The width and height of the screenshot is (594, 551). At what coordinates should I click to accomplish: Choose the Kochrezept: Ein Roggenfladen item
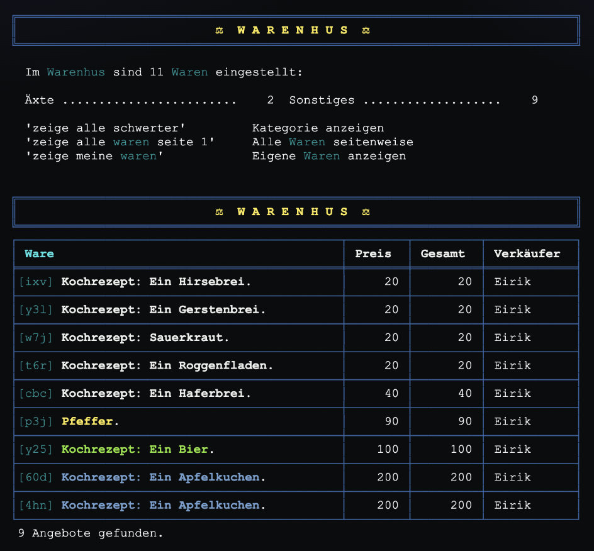(167, 365)
